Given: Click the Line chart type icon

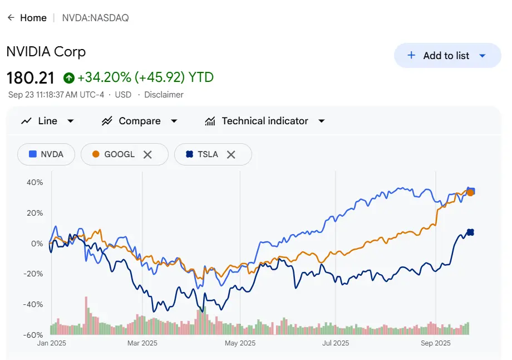Looking at the screenshot, I should pyautogui.click(x=26, y=121).
